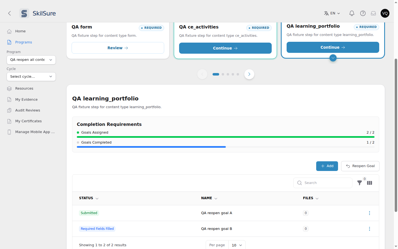Click the Submitted status badge
398x249 pixels.
point(89,213)
